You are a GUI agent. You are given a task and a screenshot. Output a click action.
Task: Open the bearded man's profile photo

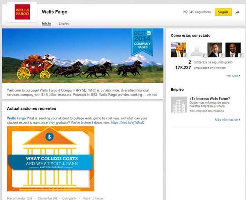click(x=215, y=50)
